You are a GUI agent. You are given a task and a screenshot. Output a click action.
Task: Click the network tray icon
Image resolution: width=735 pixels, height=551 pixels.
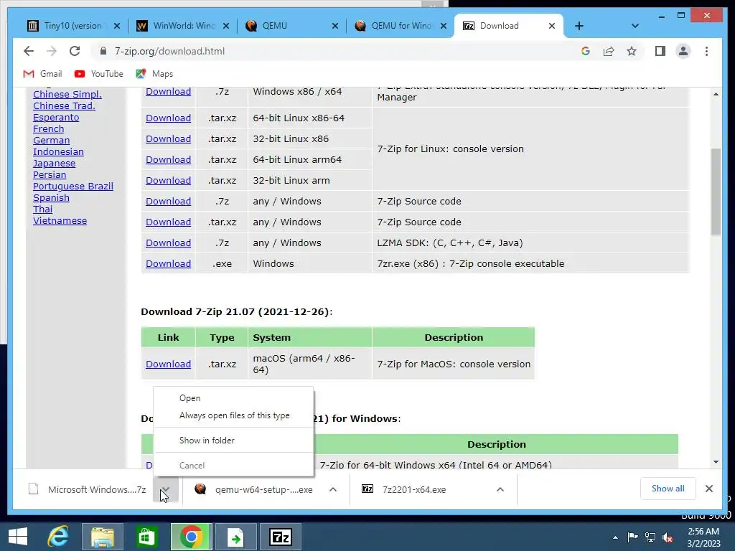coord(650,537)
